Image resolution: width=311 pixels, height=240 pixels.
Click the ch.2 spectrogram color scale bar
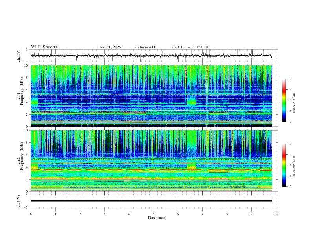pos(284,165)
